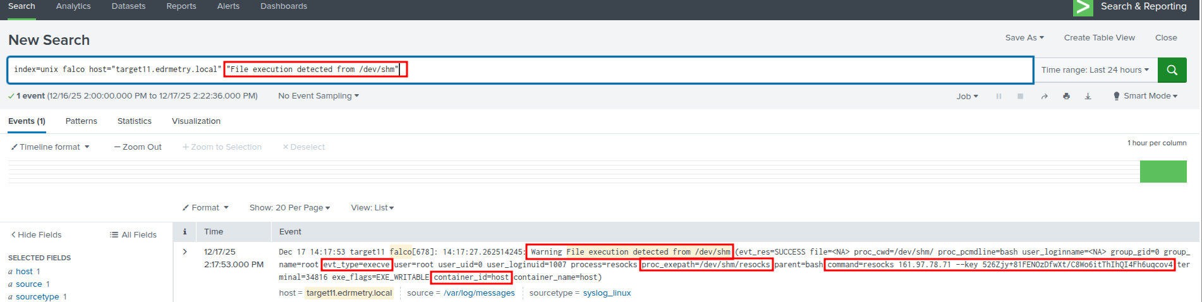Click the stop job icon
The height and width of the screenshot is (302, 1202).
1020,96
